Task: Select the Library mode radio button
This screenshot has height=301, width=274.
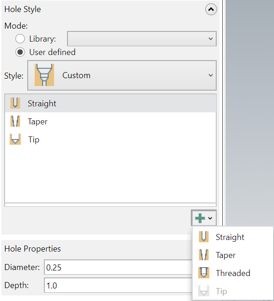Action: point(20,38)
